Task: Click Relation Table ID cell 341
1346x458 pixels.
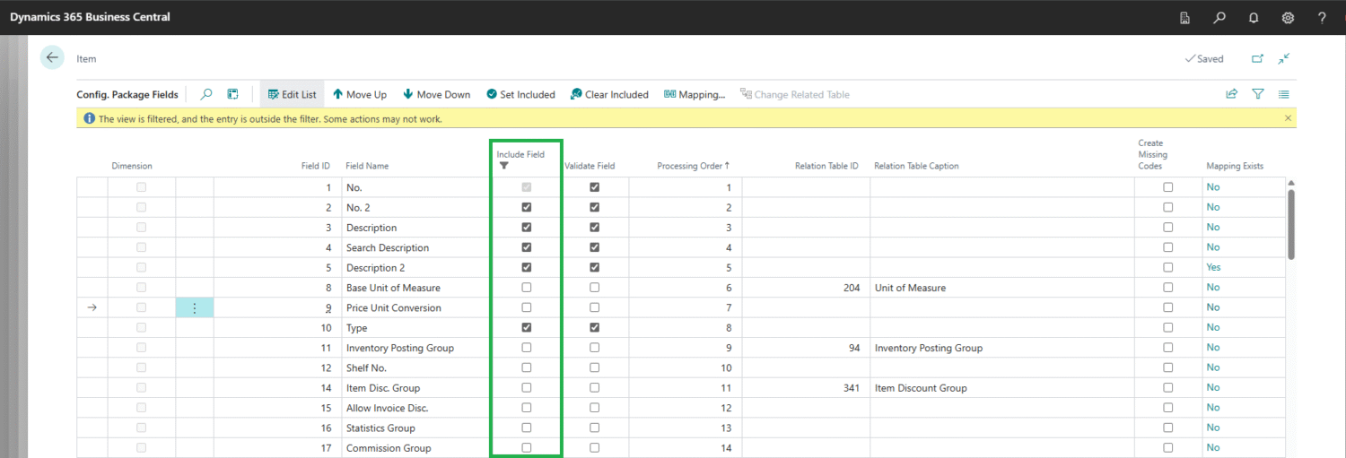Action: (805, 388)
